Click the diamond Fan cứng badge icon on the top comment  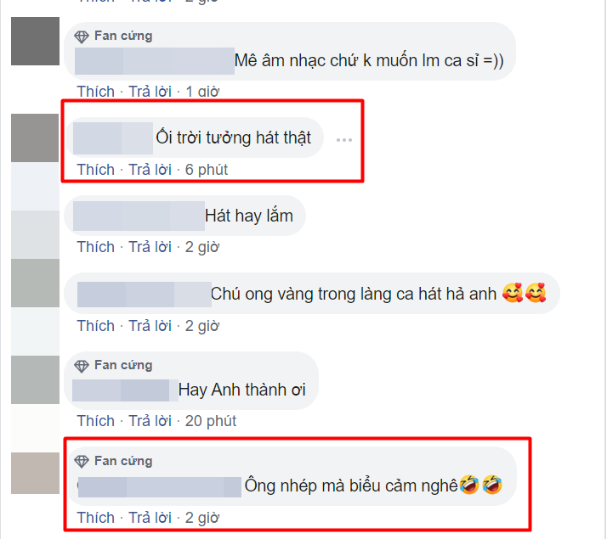pyautogui.click(x=82, y=36)
